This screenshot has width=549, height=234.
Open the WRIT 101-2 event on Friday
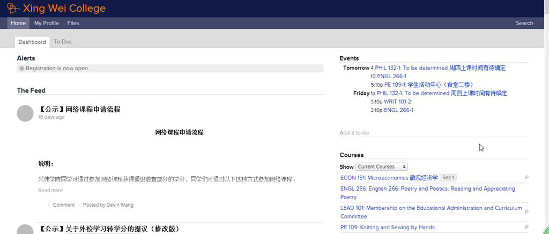coord(397,102)
